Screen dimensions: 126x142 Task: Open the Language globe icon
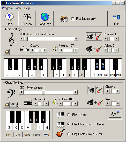click(45, 19)
